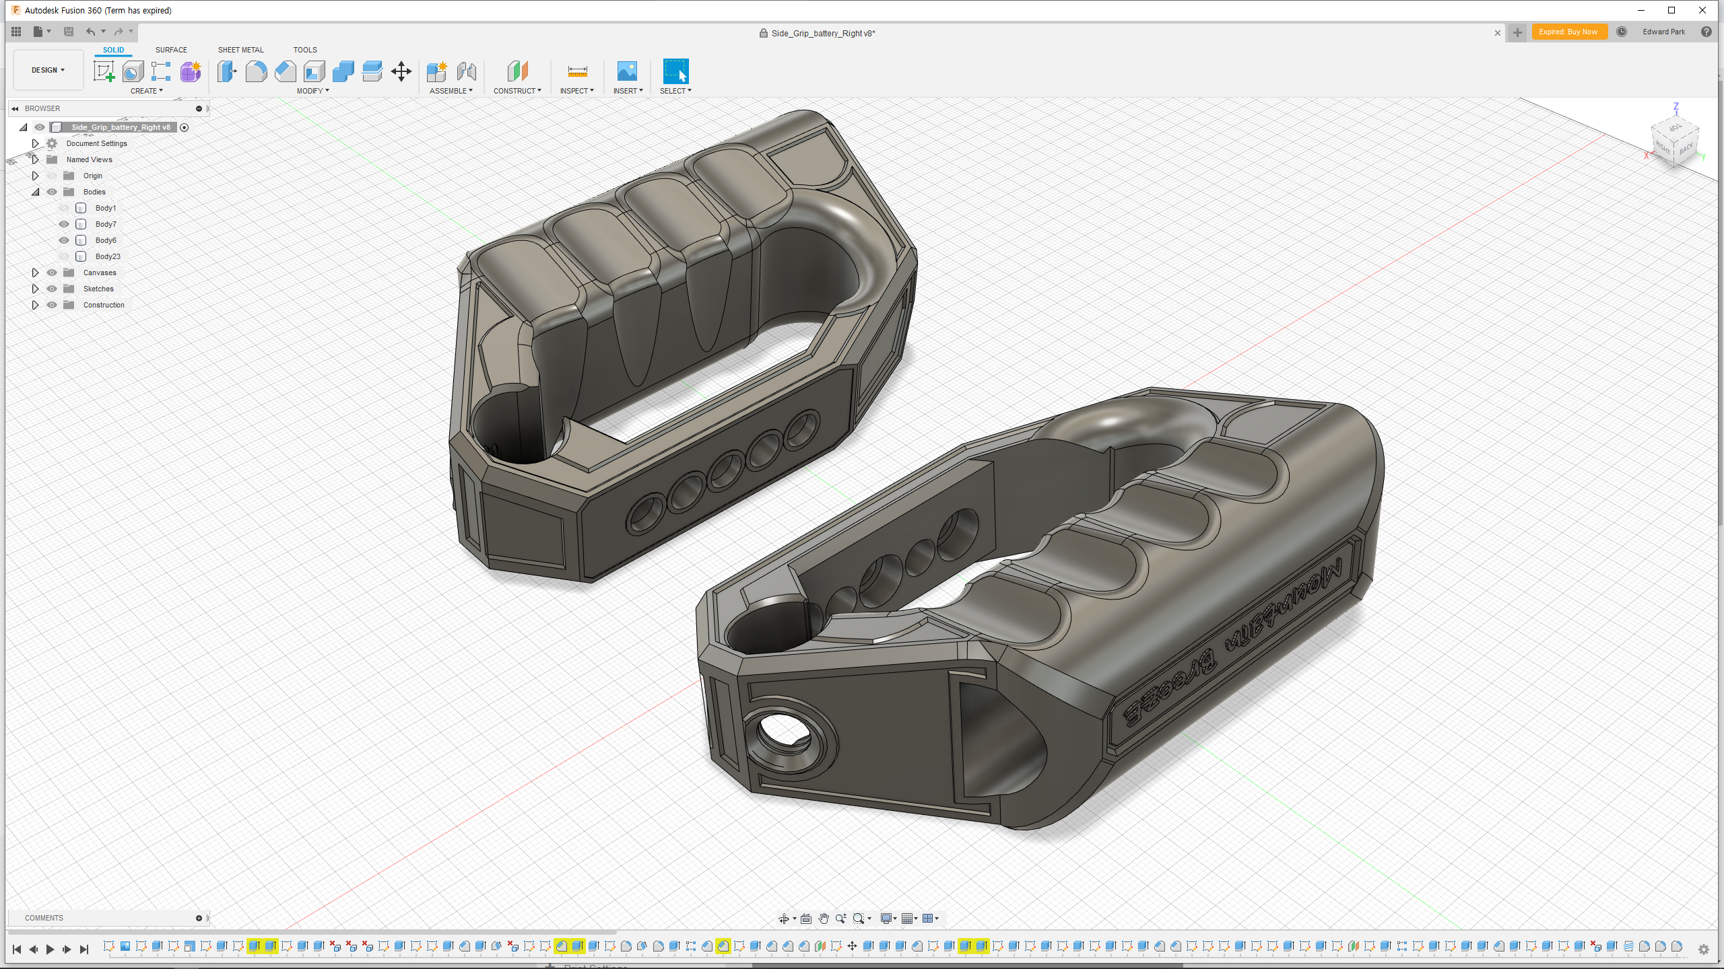Click the Fillet tool icon

[x=256, y=71]
